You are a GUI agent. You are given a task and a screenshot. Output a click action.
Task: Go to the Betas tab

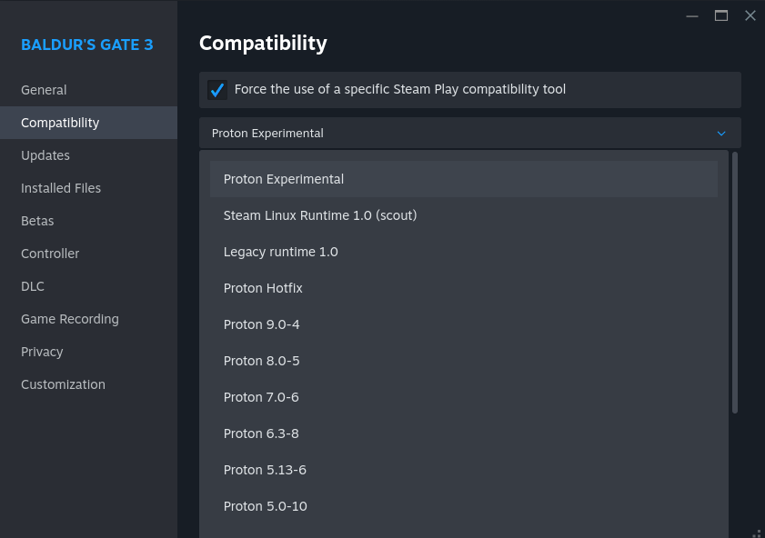pos(37,221)
